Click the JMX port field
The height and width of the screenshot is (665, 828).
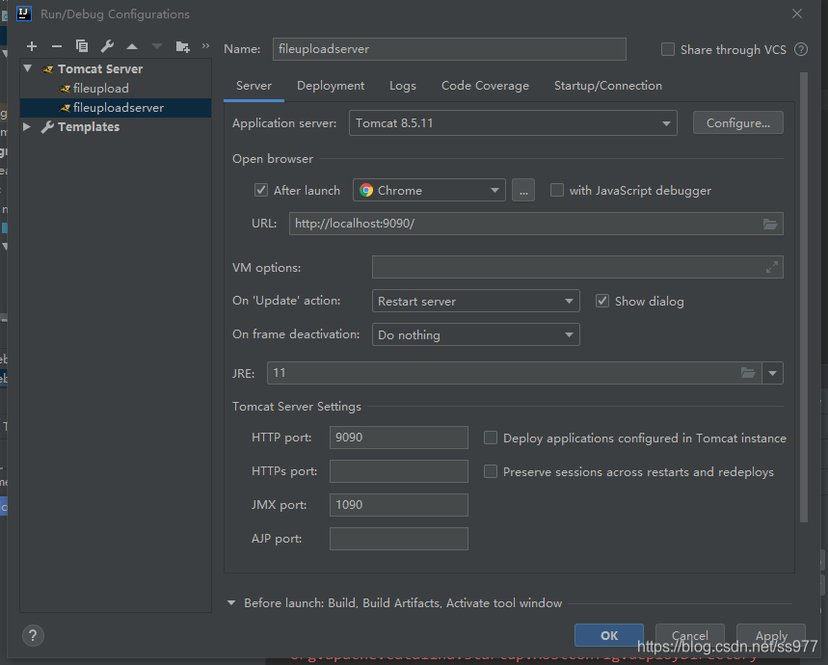[399, 505]
